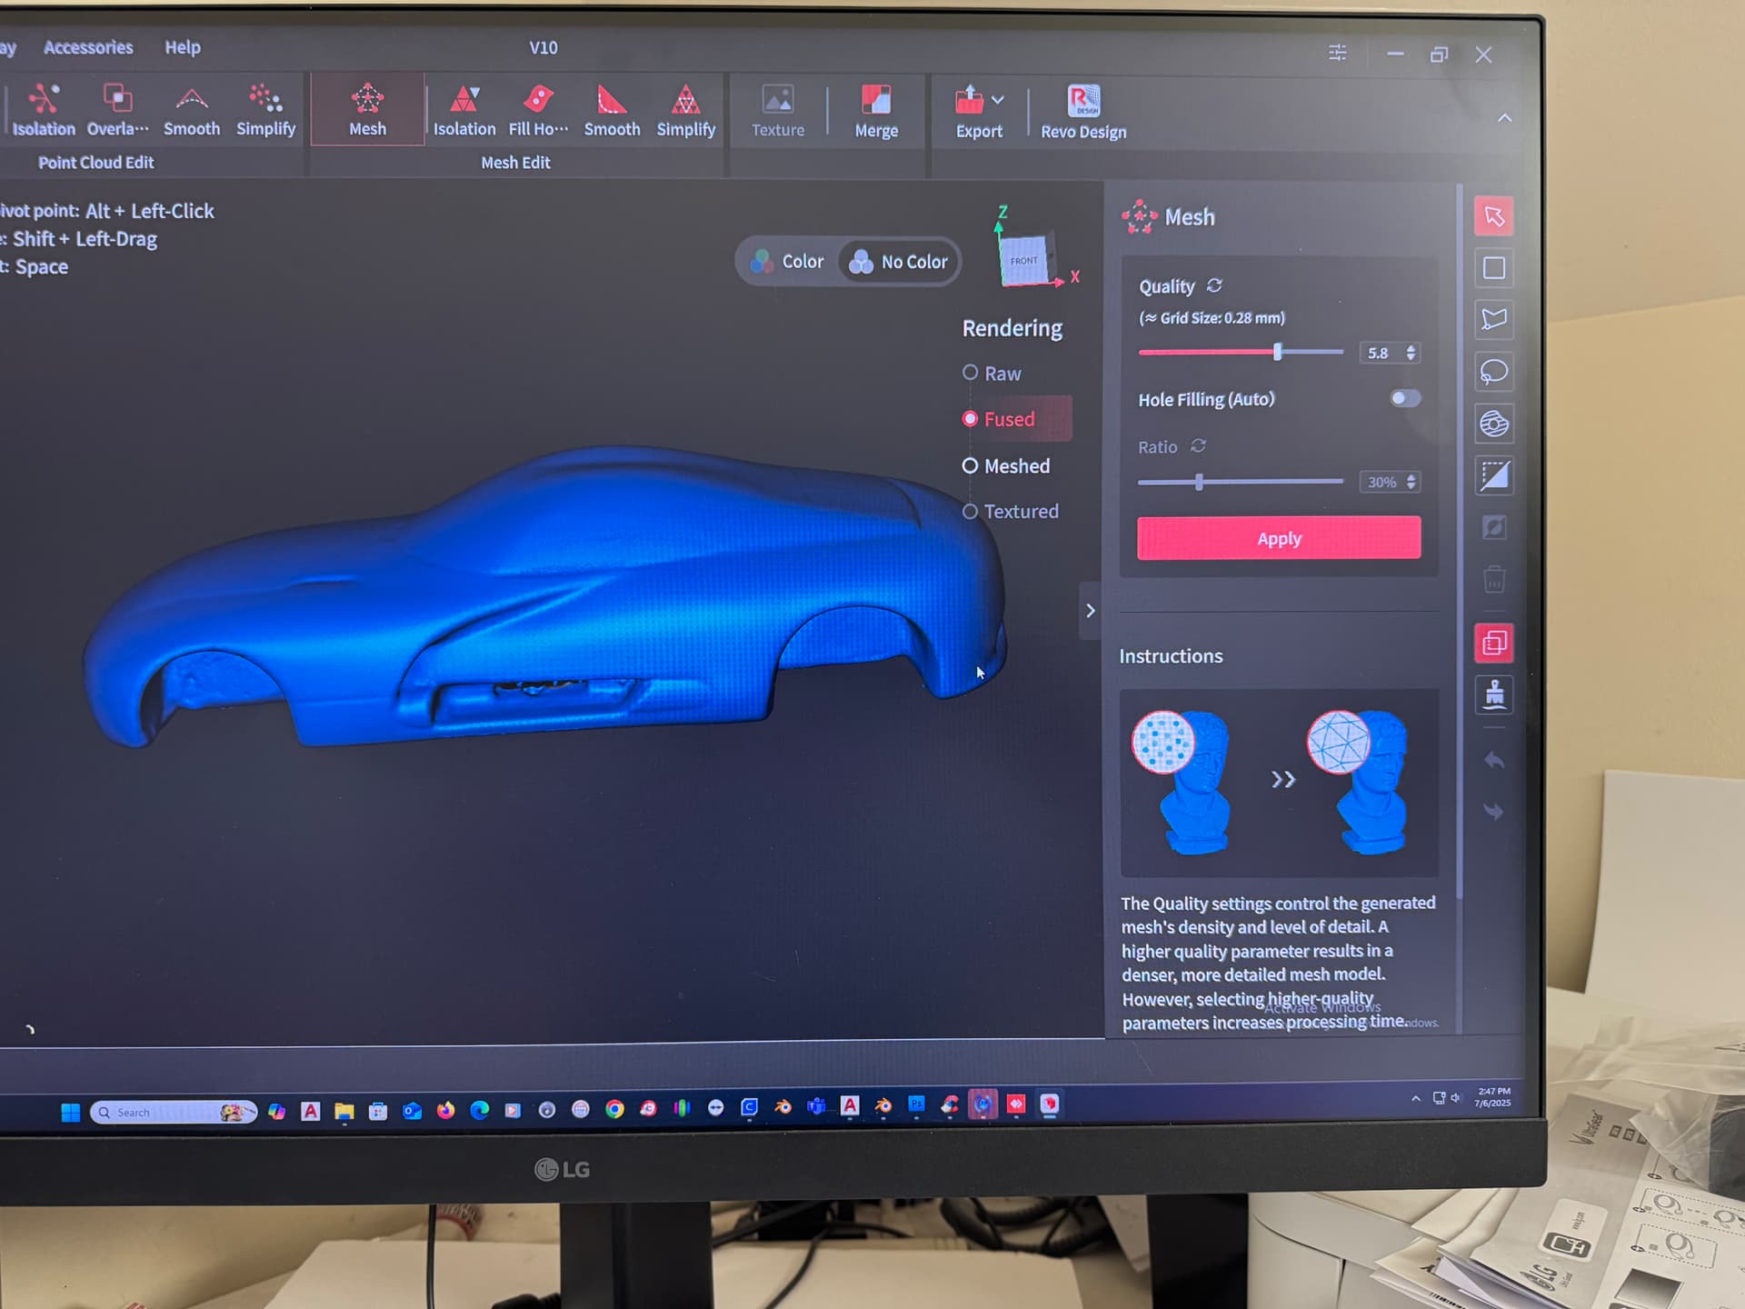Open the Help menu
Viewport: 1745px width, 1309px height.
click(x=183, y=47)
